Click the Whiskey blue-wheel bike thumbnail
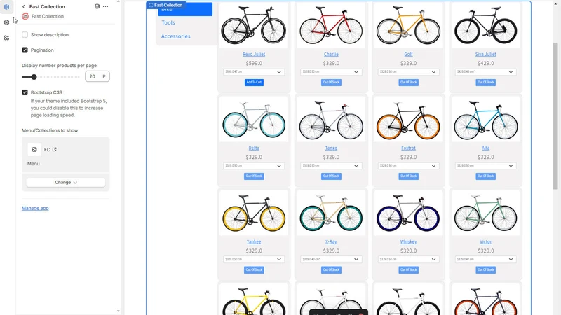This screenshot has width=561, height=315. click(x=408, y=213)
